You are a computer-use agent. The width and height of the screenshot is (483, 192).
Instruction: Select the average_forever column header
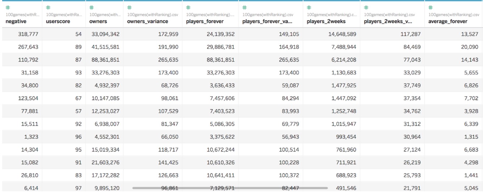[448, 21]
